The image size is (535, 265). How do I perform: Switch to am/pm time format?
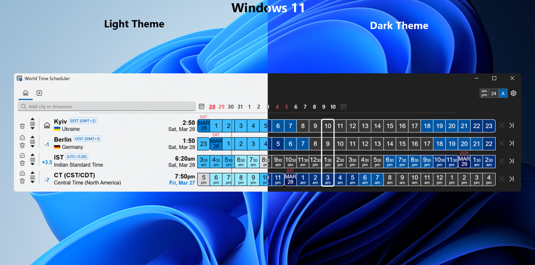click(x=484, y=93)
